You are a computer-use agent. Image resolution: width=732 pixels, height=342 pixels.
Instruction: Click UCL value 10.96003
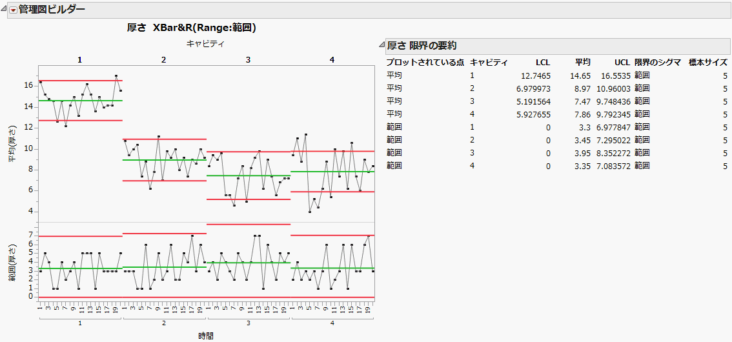(x=615, y=88)
